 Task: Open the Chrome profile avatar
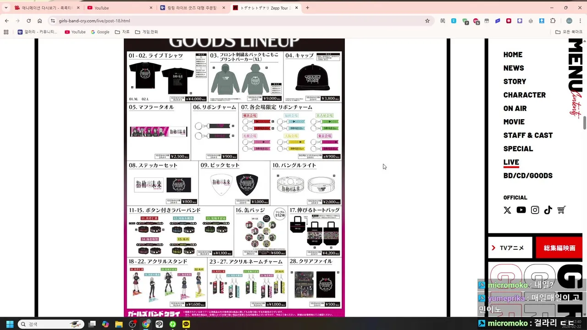(x=569, y=21)
